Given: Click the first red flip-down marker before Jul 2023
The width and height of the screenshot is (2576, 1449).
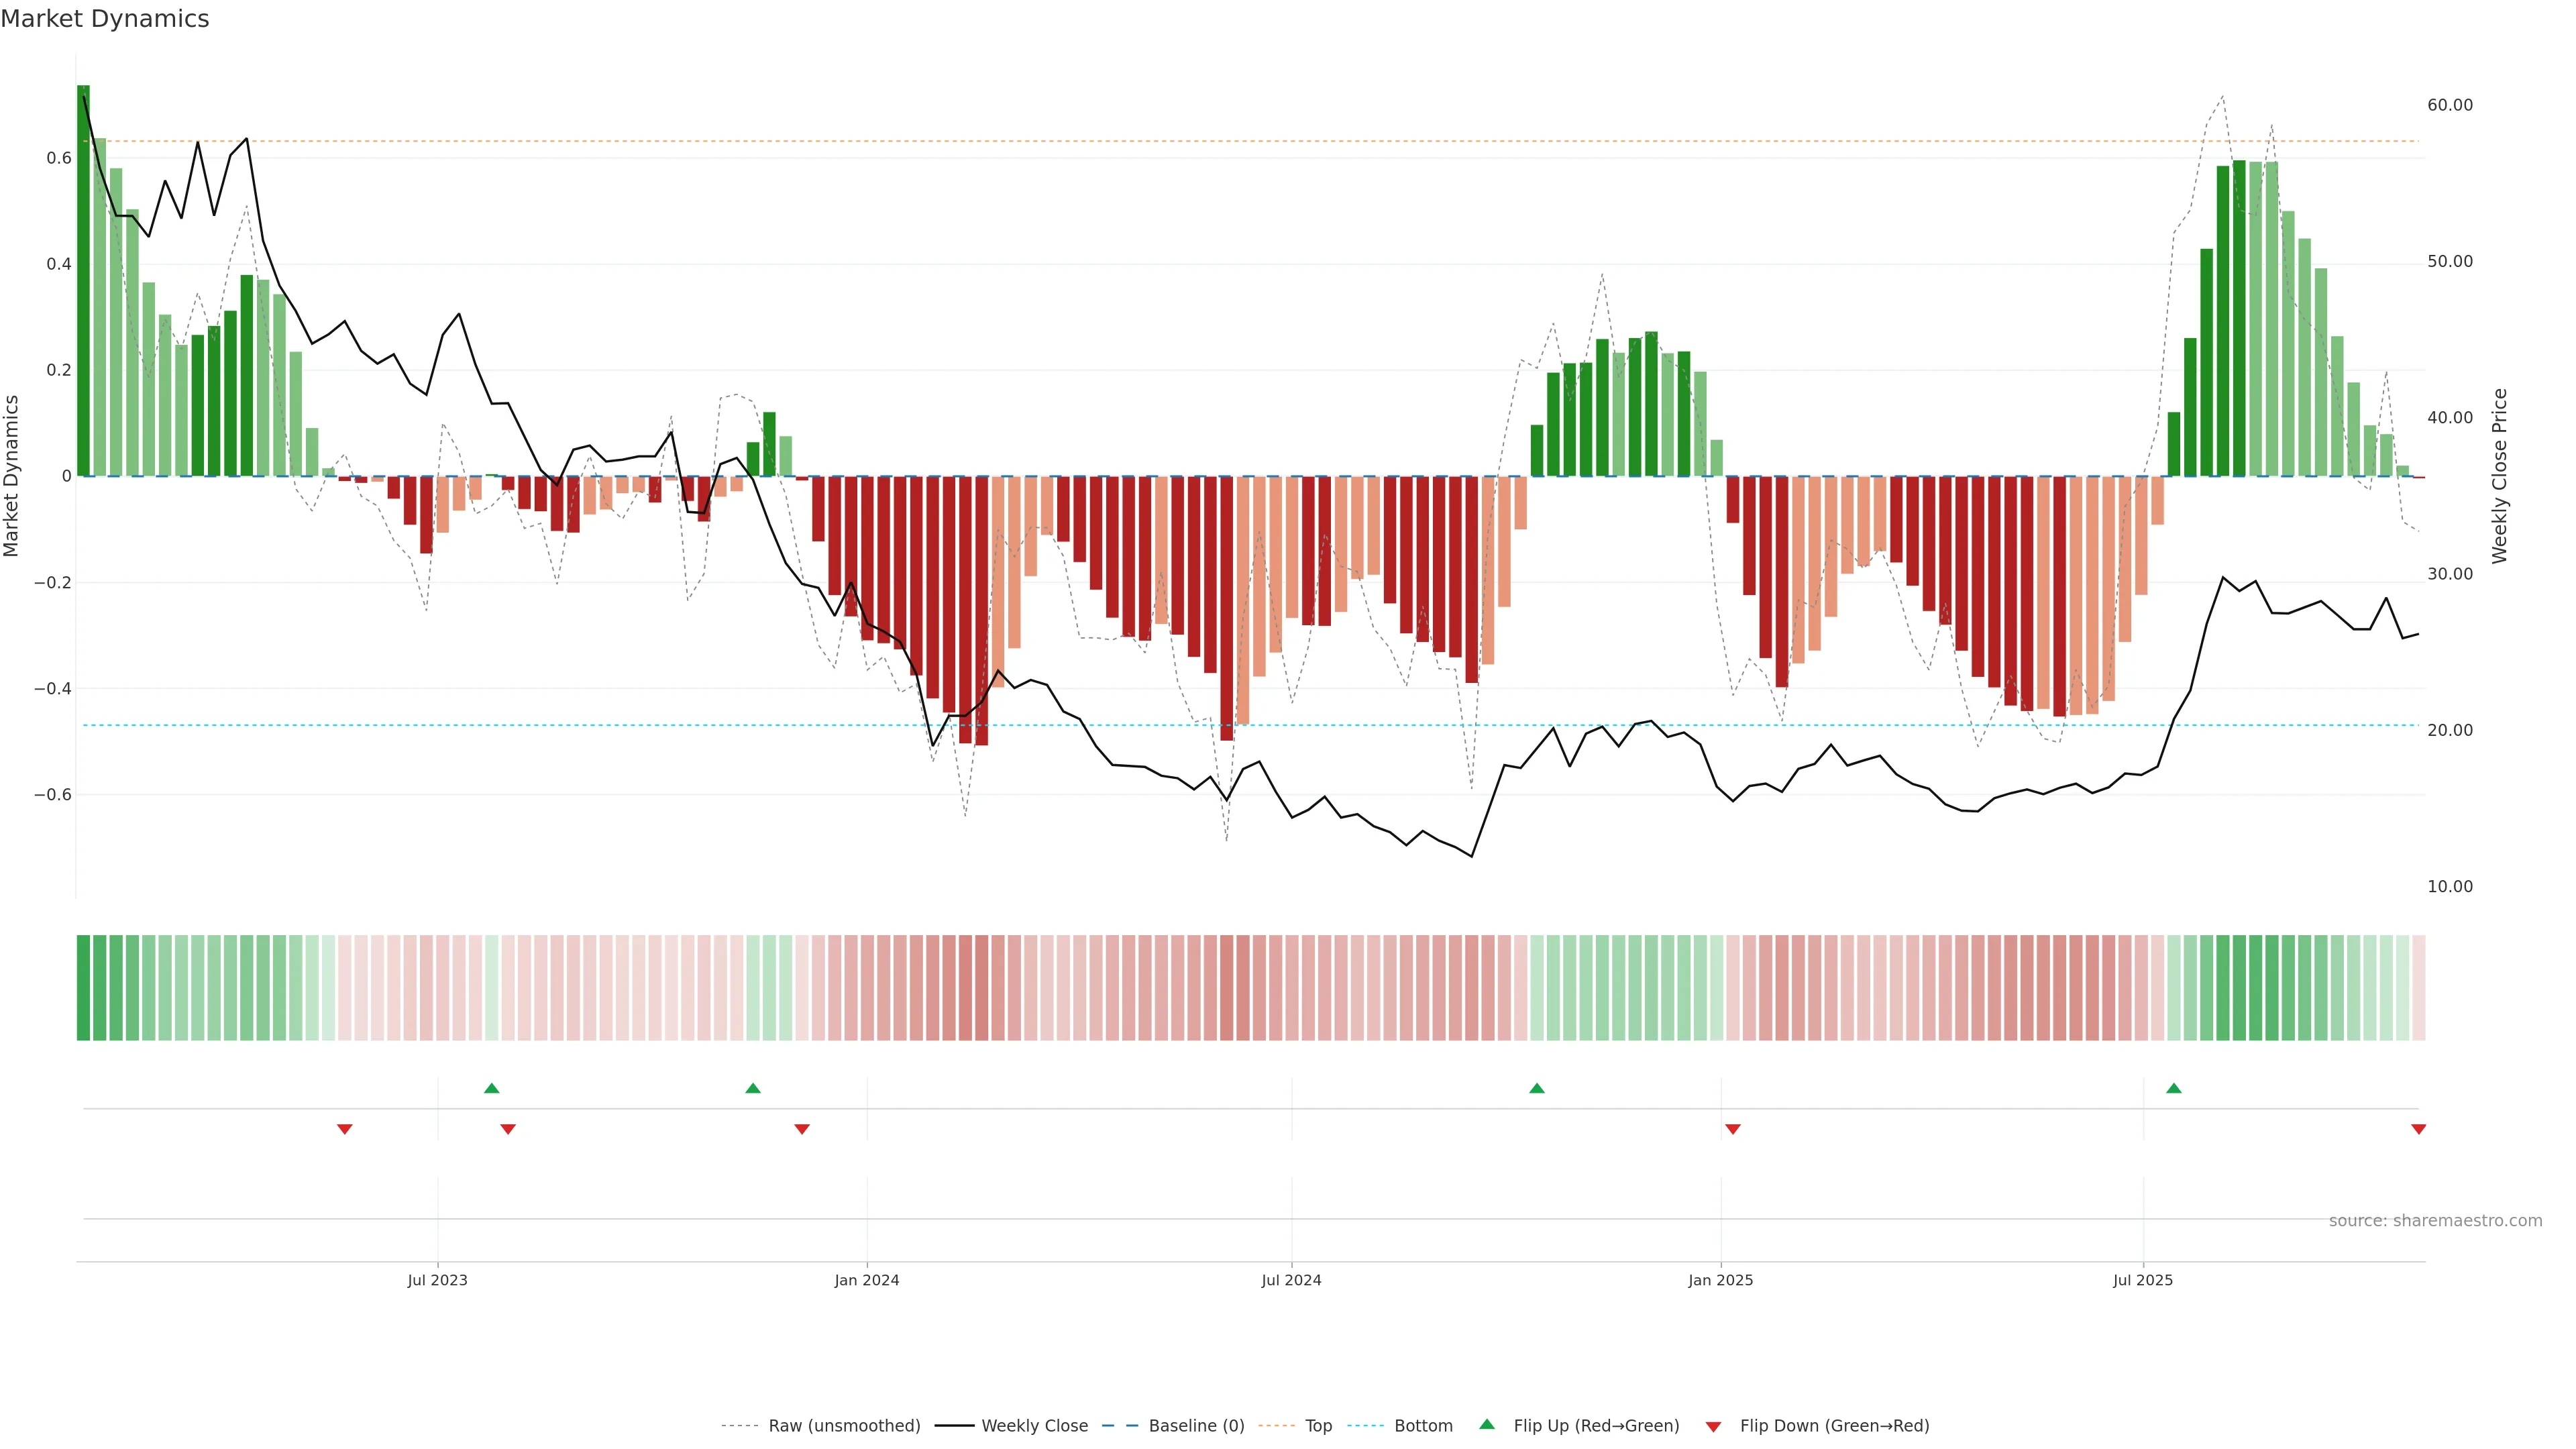Looking at the screenshot, I should click(345, 1129).
